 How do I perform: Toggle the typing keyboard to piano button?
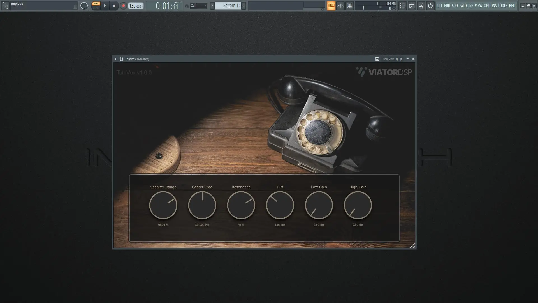pyautogui.click(x=331, y=6)
